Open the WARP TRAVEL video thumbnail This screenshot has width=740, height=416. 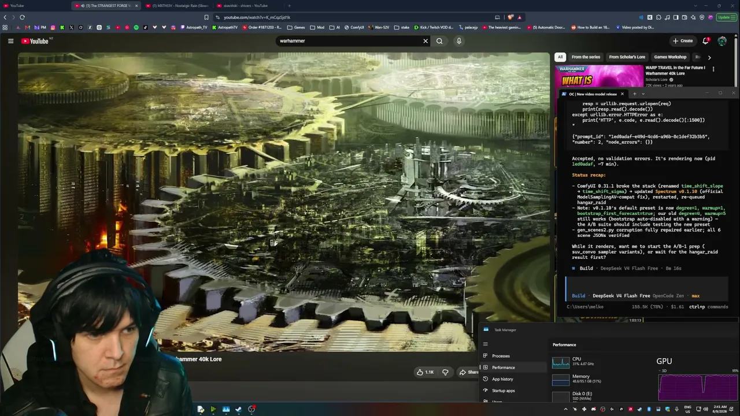600,75
